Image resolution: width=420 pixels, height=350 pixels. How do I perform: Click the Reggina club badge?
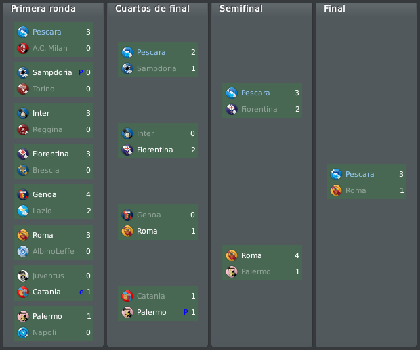(23, 129)
